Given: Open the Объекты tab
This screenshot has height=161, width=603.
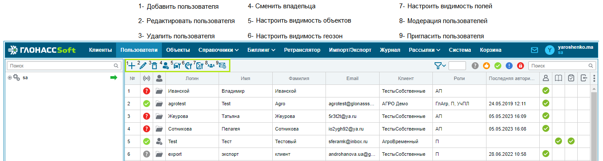Looking at the screenshot, I should [x=178, y=50].
